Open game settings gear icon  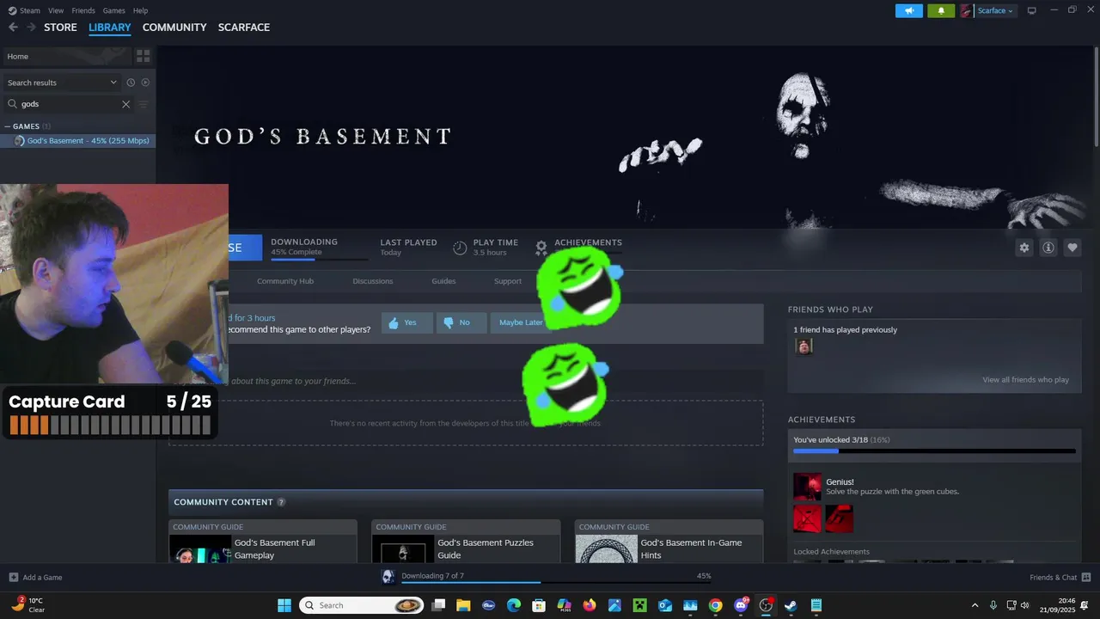click(x=1024, y=248)
